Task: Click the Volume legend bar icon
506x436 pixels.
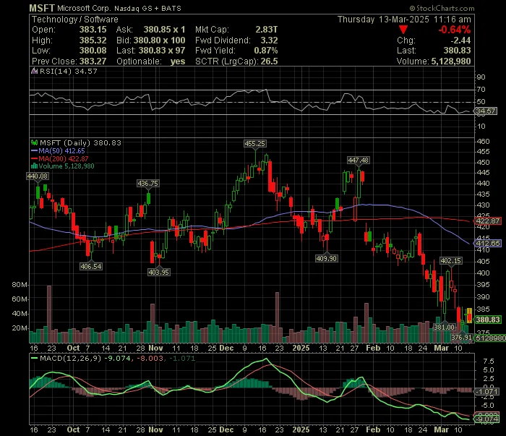Action: 34,166
